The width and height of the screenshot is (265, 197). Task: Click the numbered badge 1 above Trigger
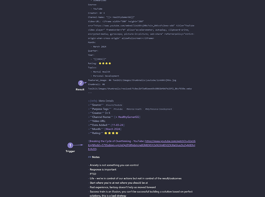click(70, 145)
